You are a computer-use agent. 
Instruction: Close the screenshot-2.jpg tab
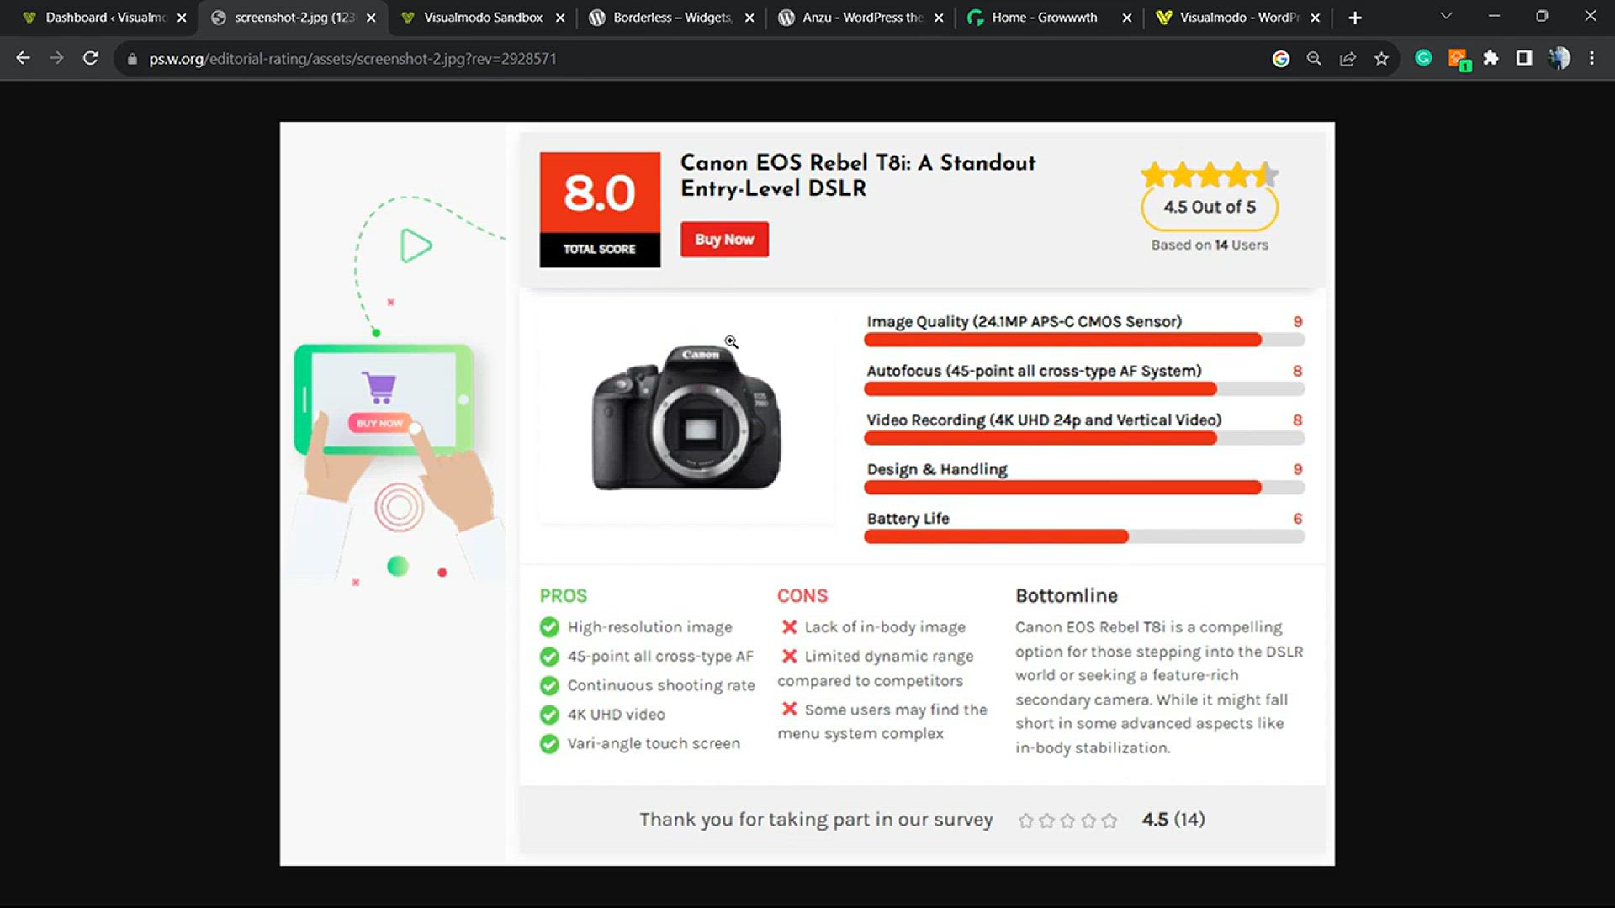pyautogui.click(x=371, y=18)
